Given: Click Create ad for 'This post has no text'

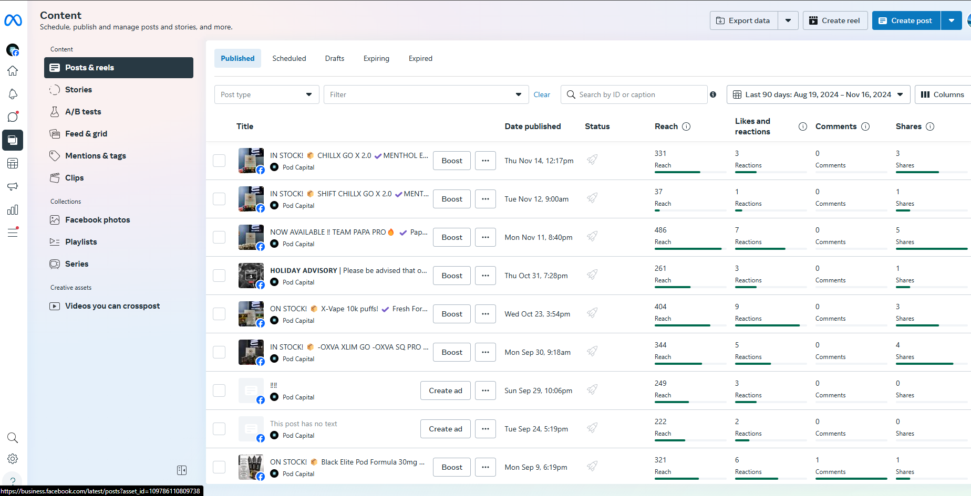Looking at the screenshot, I should 446,429.
